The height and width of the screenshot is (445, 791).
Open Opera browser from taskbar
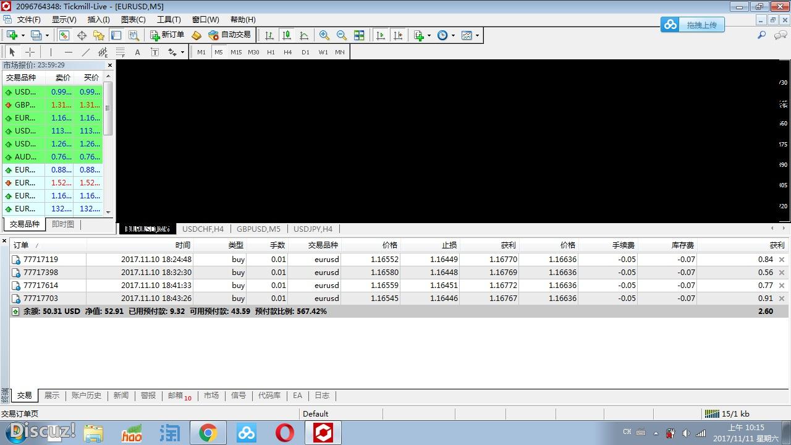285,433
